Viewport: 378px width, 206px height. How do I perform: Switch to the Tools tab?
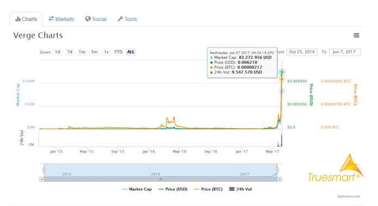pos(127,19)
